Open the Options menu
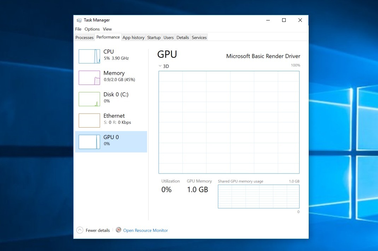Image resolution: width=378 pixels, height=251 pixels. (92, 29)
